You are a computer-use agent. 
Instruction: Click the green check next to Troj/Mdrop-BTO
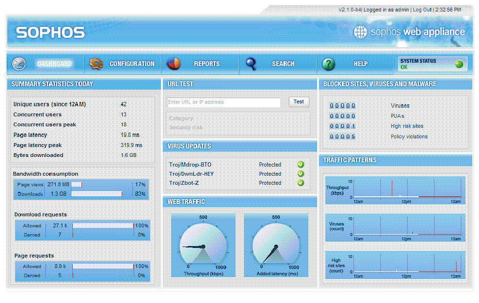pyautogui.click(x=301, y=165)
